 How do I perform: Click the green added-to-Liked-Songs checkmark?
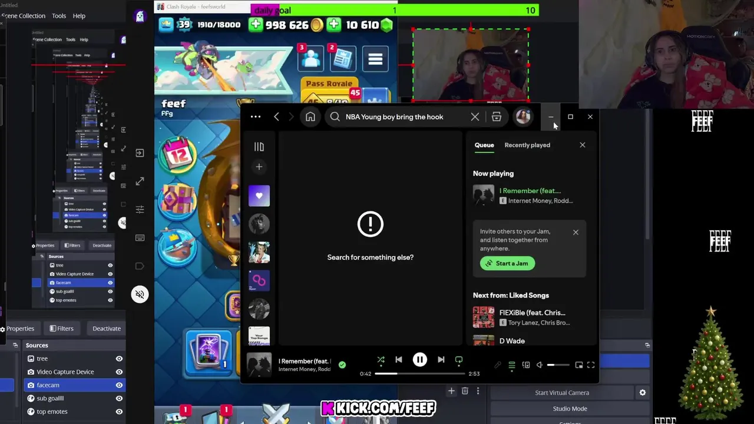point(342,365)
